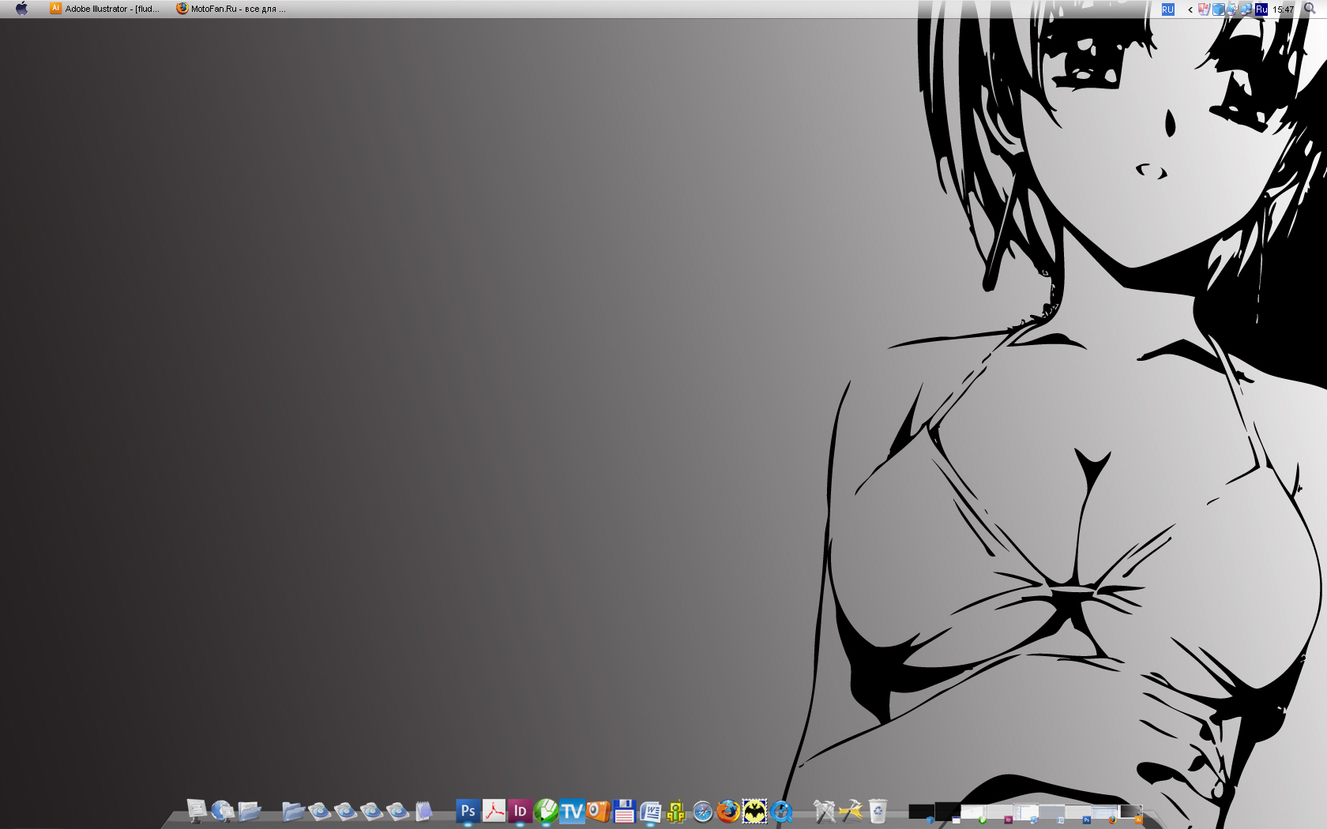The image size is (1327, 829).
Task: Click the hammer with yellow splash icon
Action: coord(851,811)
